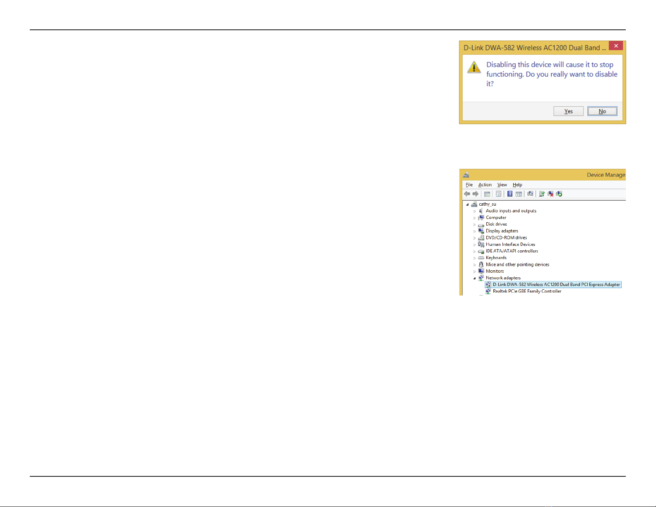Image resolution: width=656 pixels, height=507 pixels.
Task: Select the cathy_su label
Action: pos(487,204)
